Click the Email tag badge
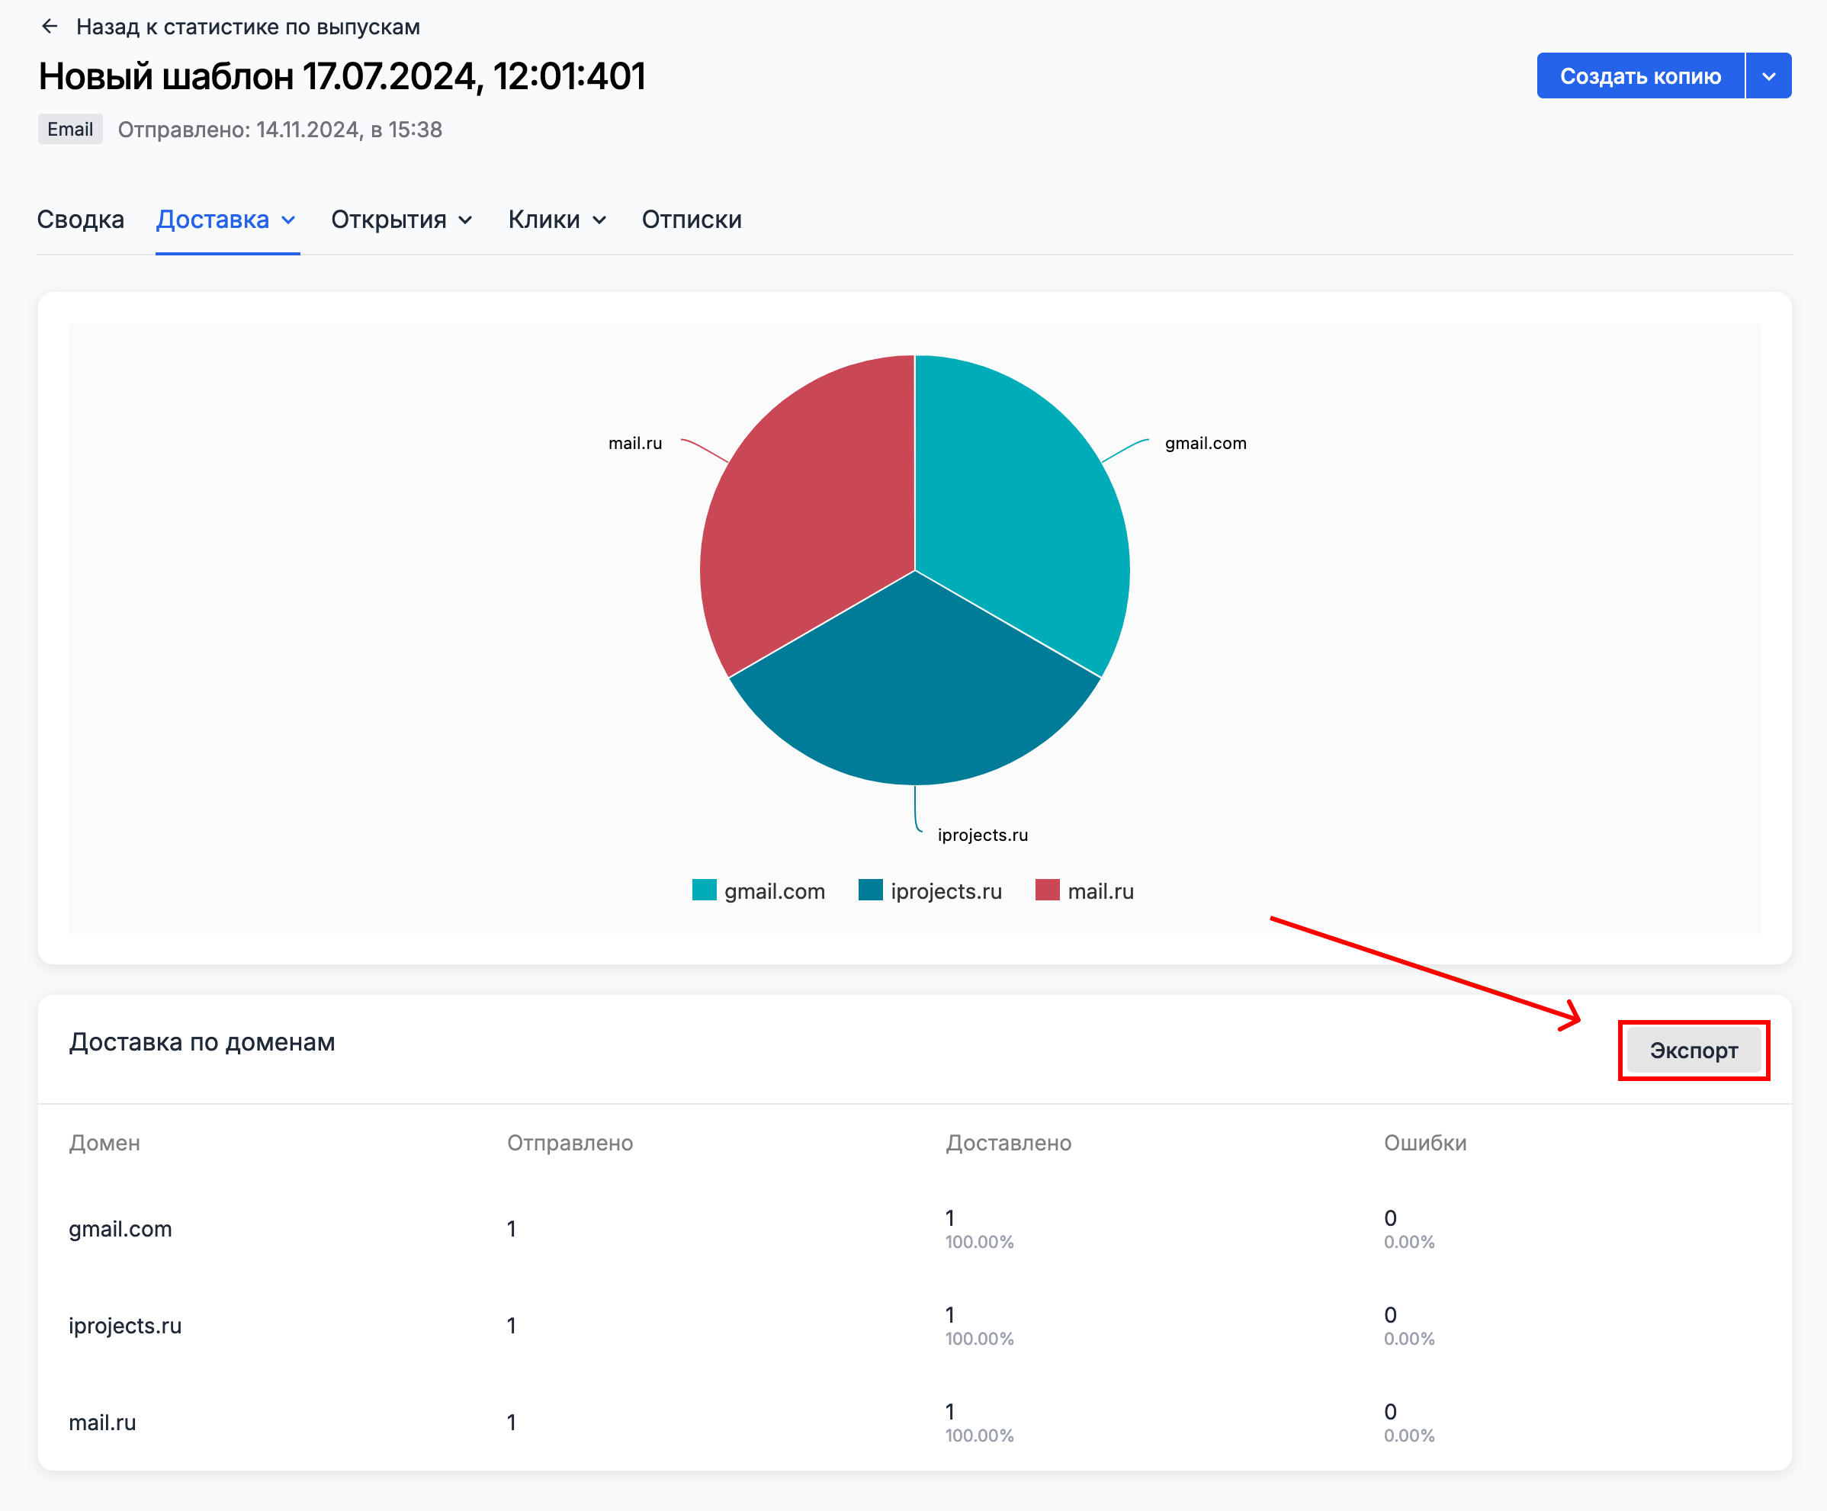 69,130
